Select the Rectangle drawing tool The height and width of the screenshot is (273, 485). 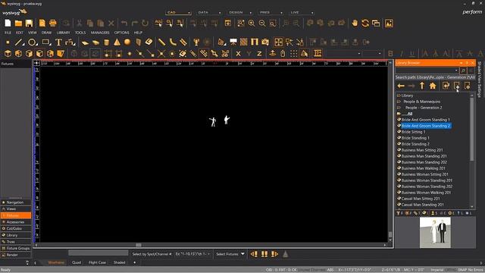click(46, 42)
